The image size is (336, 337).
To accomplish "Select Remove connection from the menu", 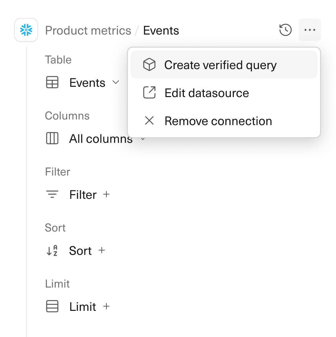I will click(218, 121).
